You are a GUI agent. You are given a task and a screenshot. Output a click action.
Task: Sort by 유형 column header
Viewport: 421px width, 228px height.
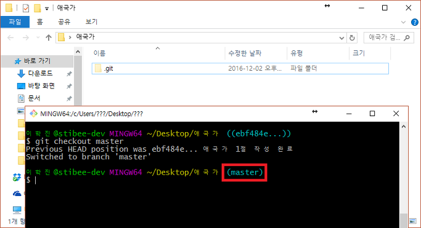click(296, 53)
